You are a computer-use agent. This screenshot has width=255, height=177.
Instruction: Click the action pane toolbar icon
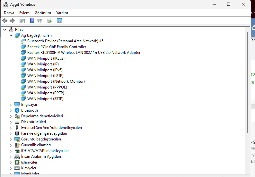click(40, 21)
